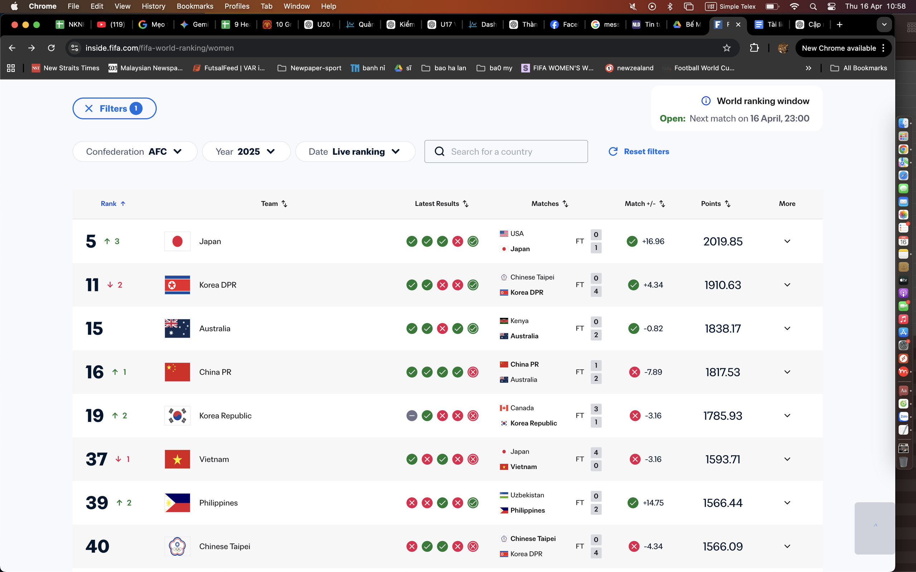Open Zalo from the Dock
Image resolution: width=916 pixels, height=572 pixels.
(904, 416)
